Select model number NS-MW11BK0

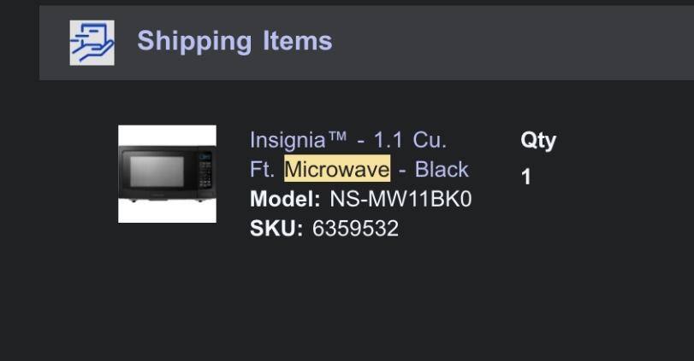pos(400,199)
